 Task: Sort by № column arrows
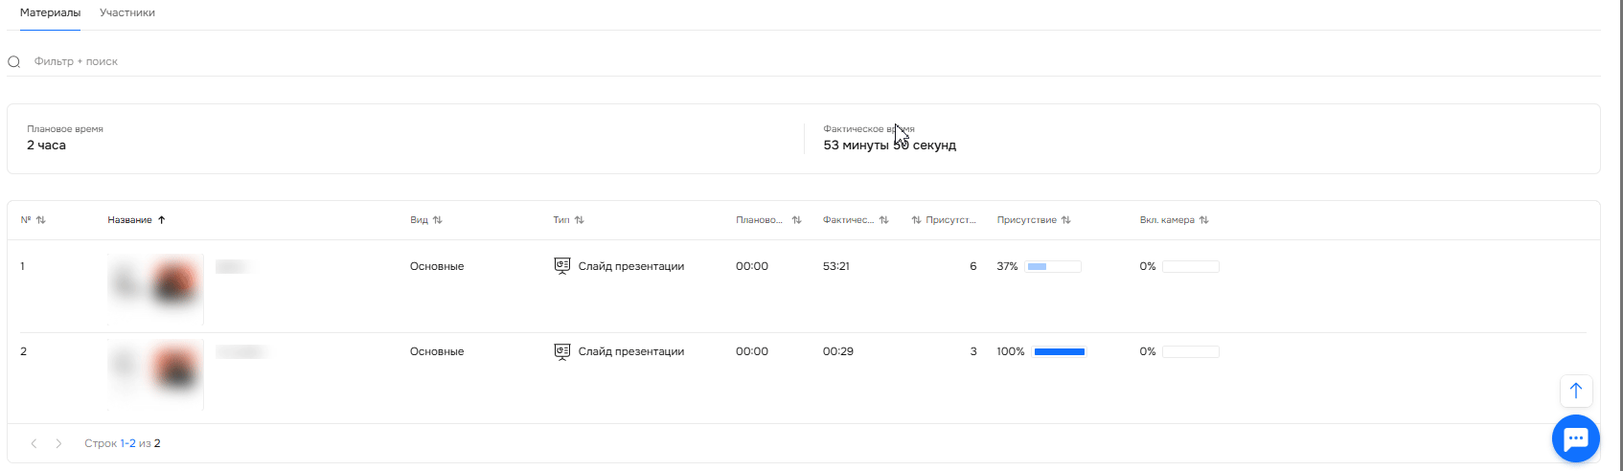[40, 220]
